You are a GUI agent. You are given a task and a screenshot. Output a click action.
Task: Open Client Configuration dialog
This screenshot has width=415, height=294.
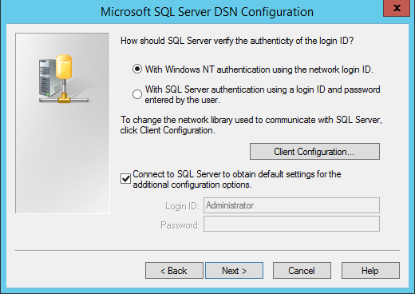coord(314,152)
